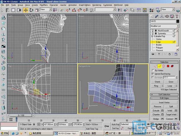Click the X coordinate input field
Image resolution: width=181 pixels, height=136 pixels.
48,124
